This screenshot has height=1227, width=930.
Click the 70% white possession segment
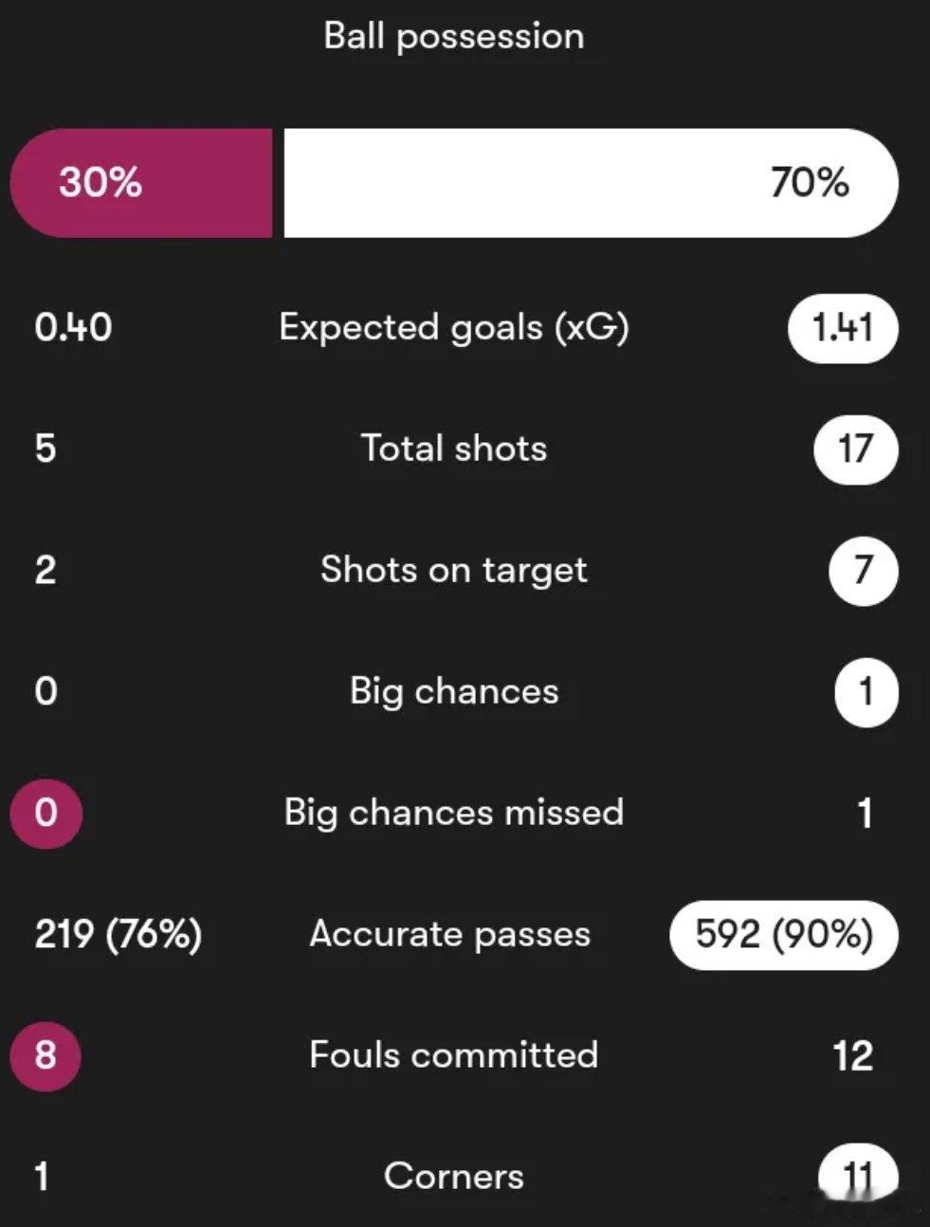pos(591,183)
